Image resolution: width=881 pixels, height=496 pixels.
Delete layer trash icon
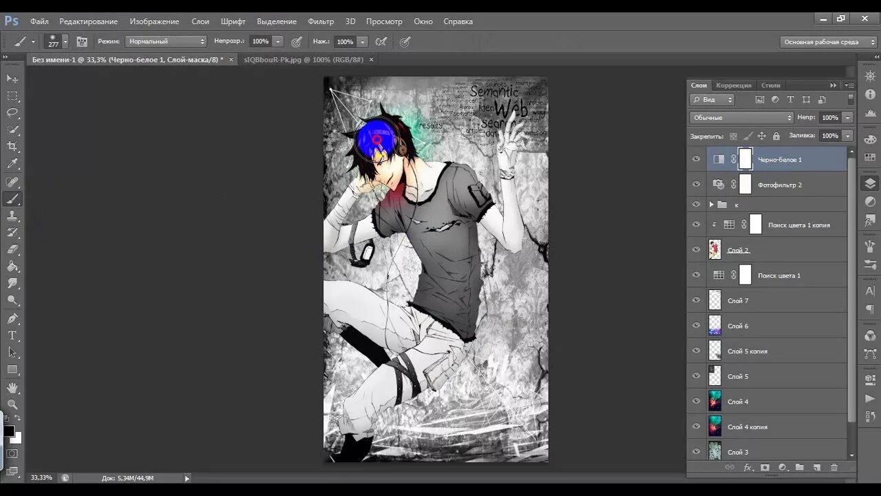pyautogui.click(x=834, y=468)
